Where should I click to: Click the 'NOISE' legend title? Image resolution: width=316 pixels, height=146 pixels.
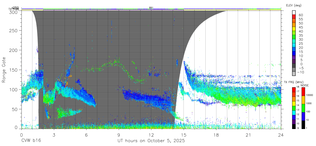pyautogui.click(x=305, y=85)
